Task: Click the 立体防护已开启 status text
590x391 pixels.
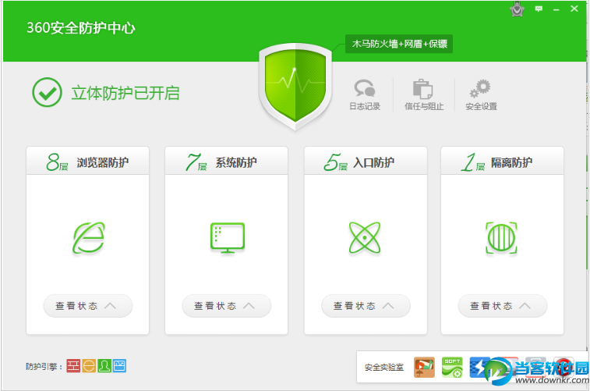Action: (x=125, y=93)
